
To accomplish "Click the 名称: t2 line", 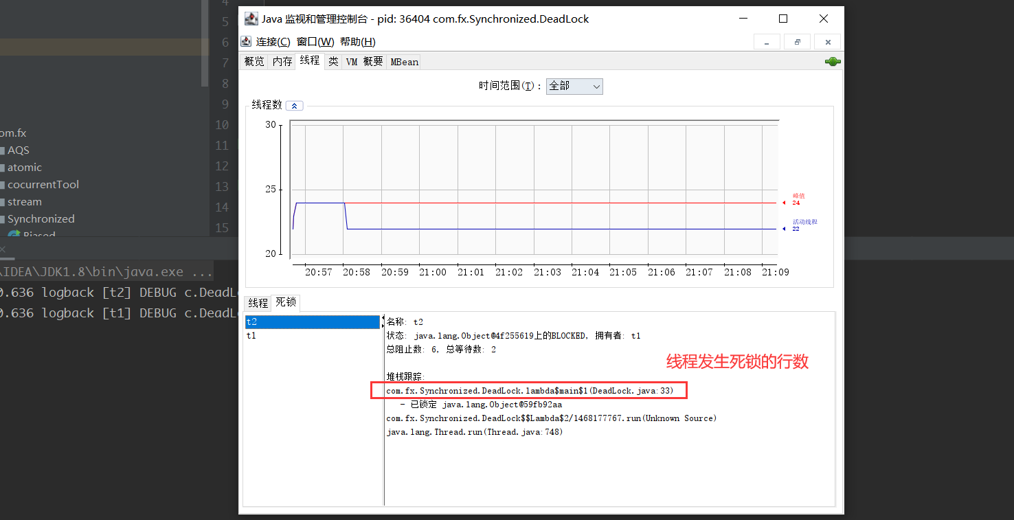I will click(x=405, y=322).
